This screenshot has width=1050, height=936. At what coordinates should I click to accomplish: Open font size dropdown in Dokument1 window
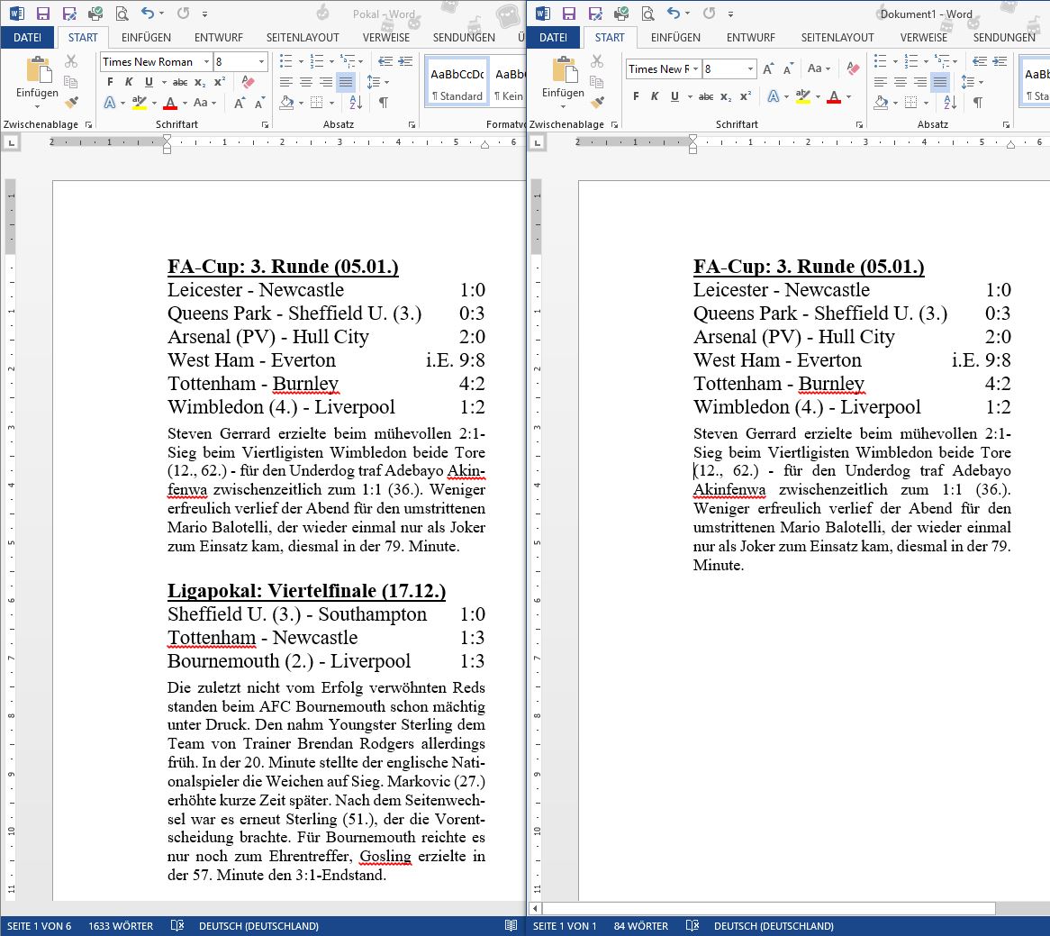click(x=750, y=69)
